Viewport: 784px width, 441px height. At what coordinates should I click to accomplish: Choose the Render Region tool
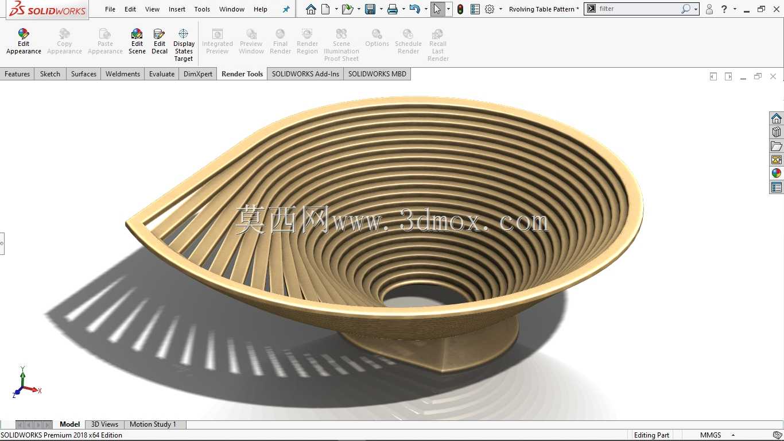click(307, 41)
